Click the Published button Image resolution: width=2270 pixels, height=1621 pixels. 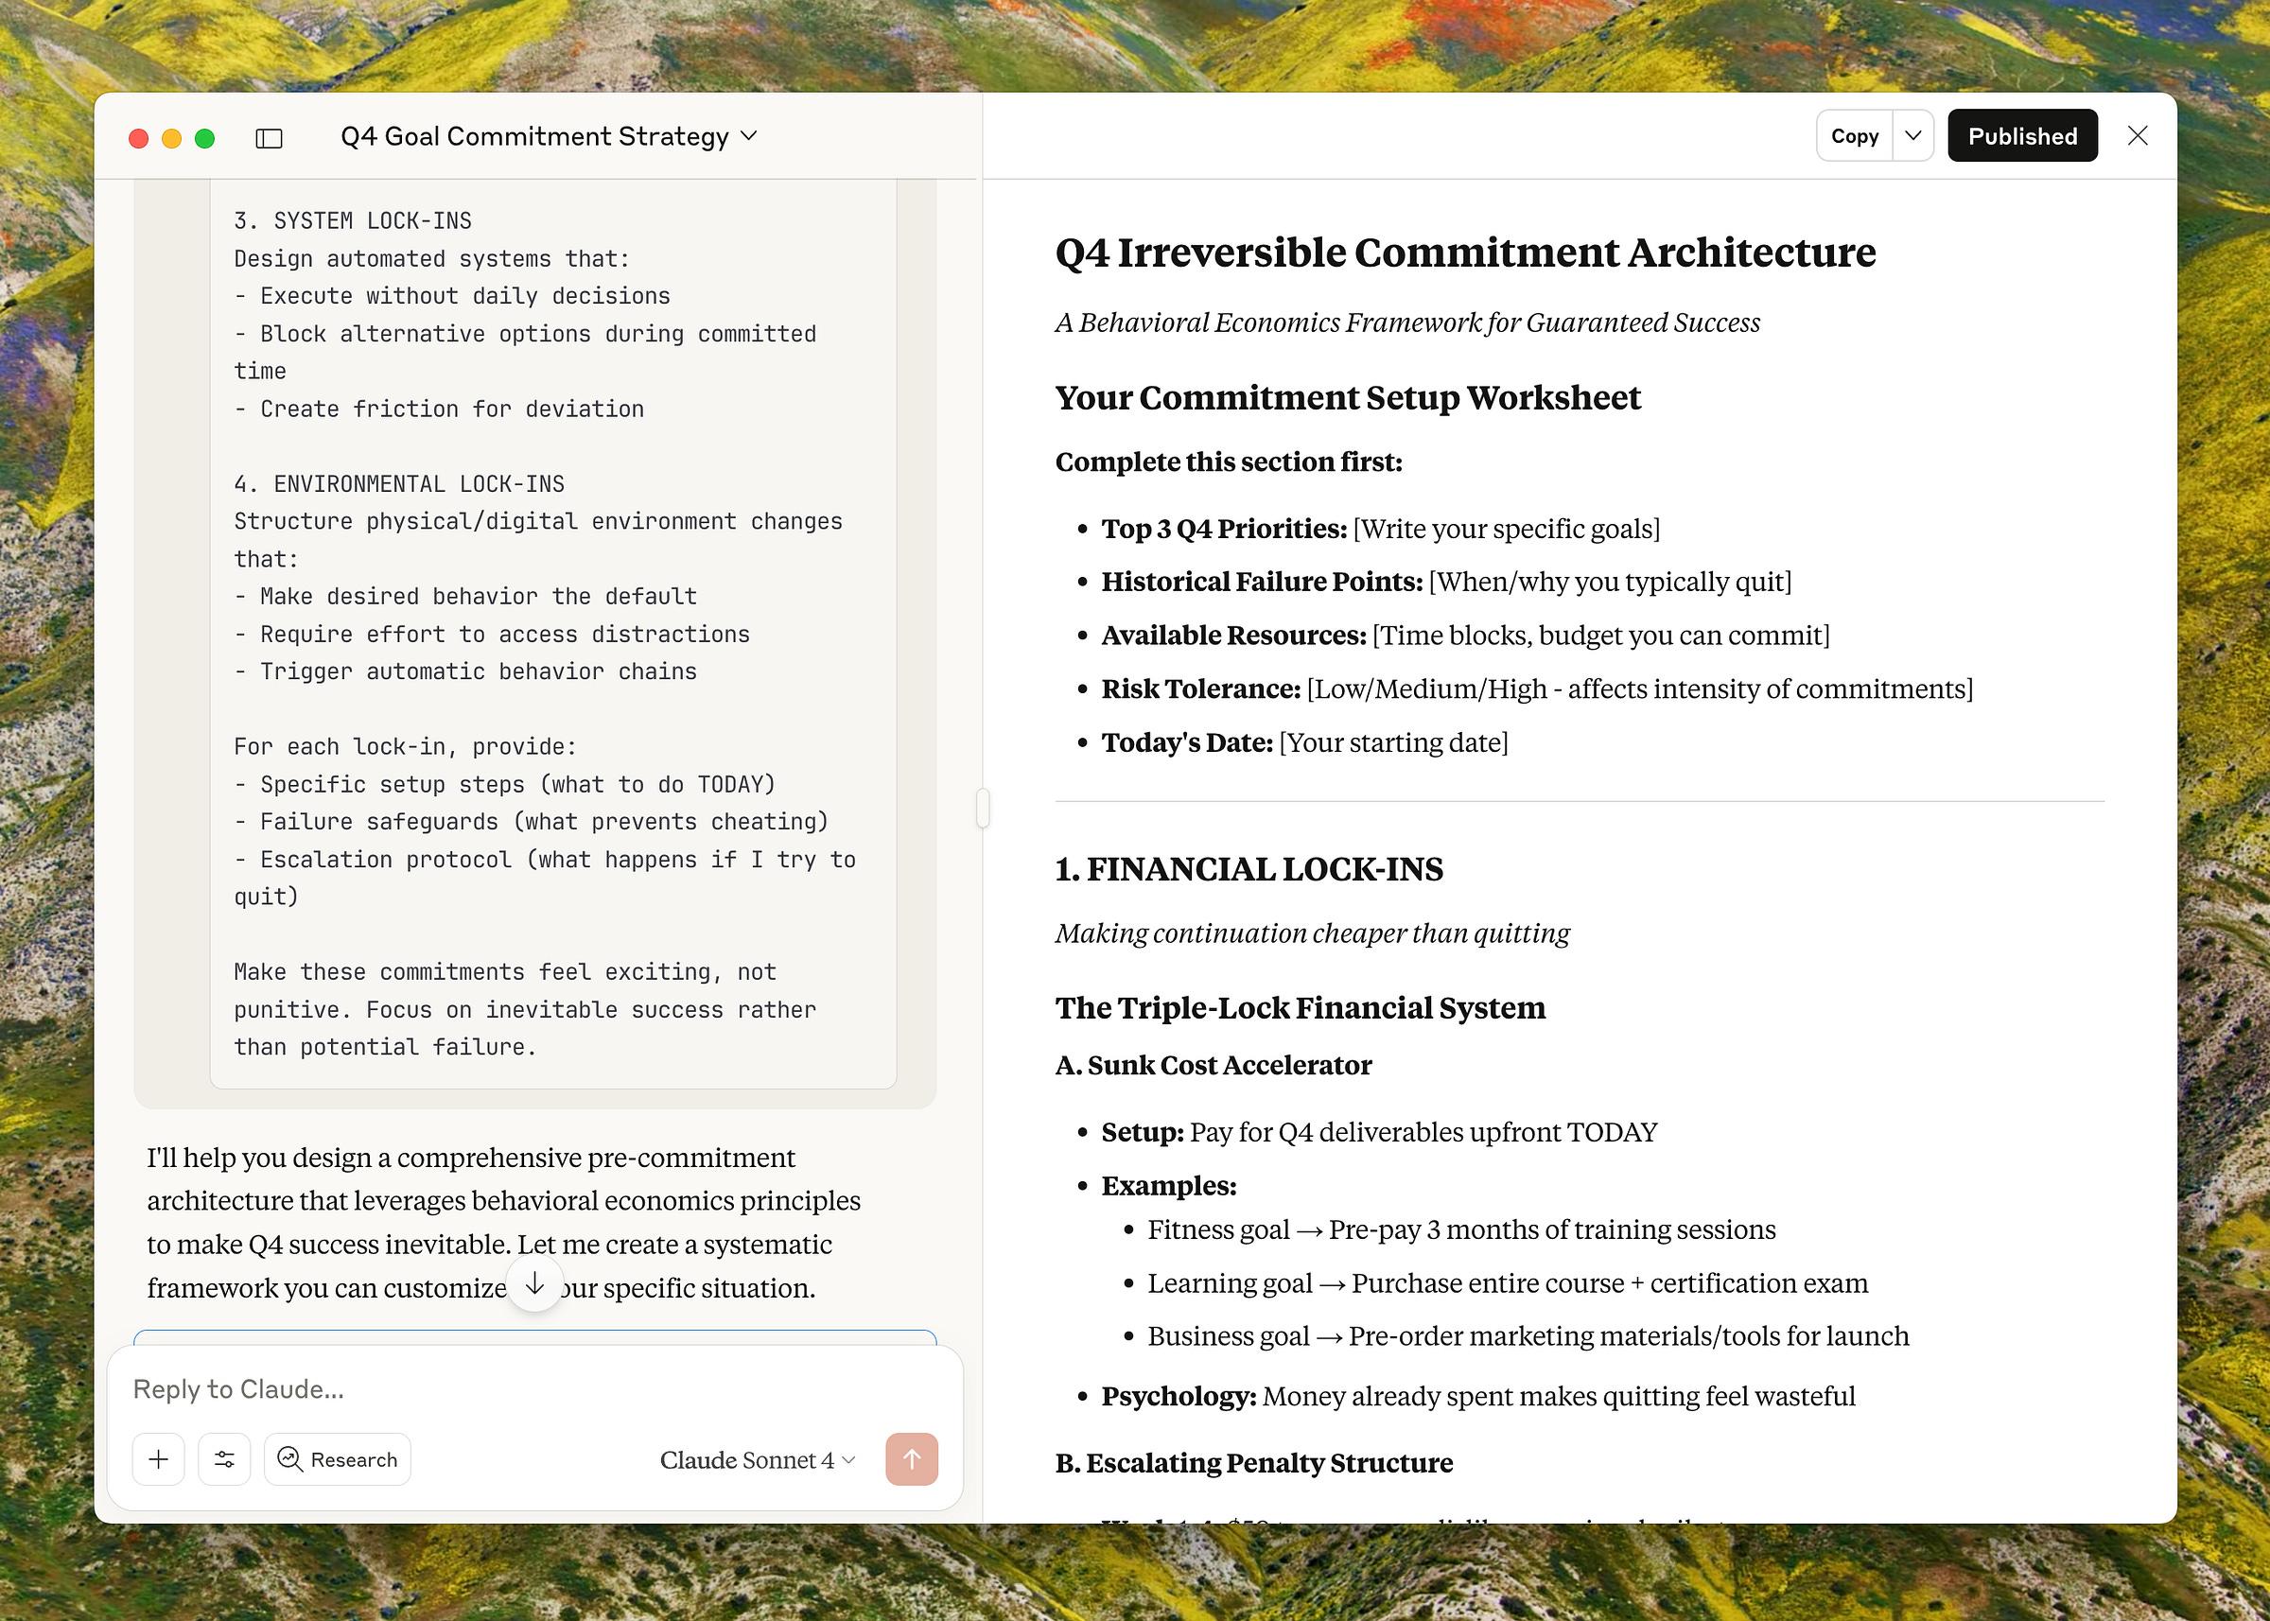click(2021, 136)
